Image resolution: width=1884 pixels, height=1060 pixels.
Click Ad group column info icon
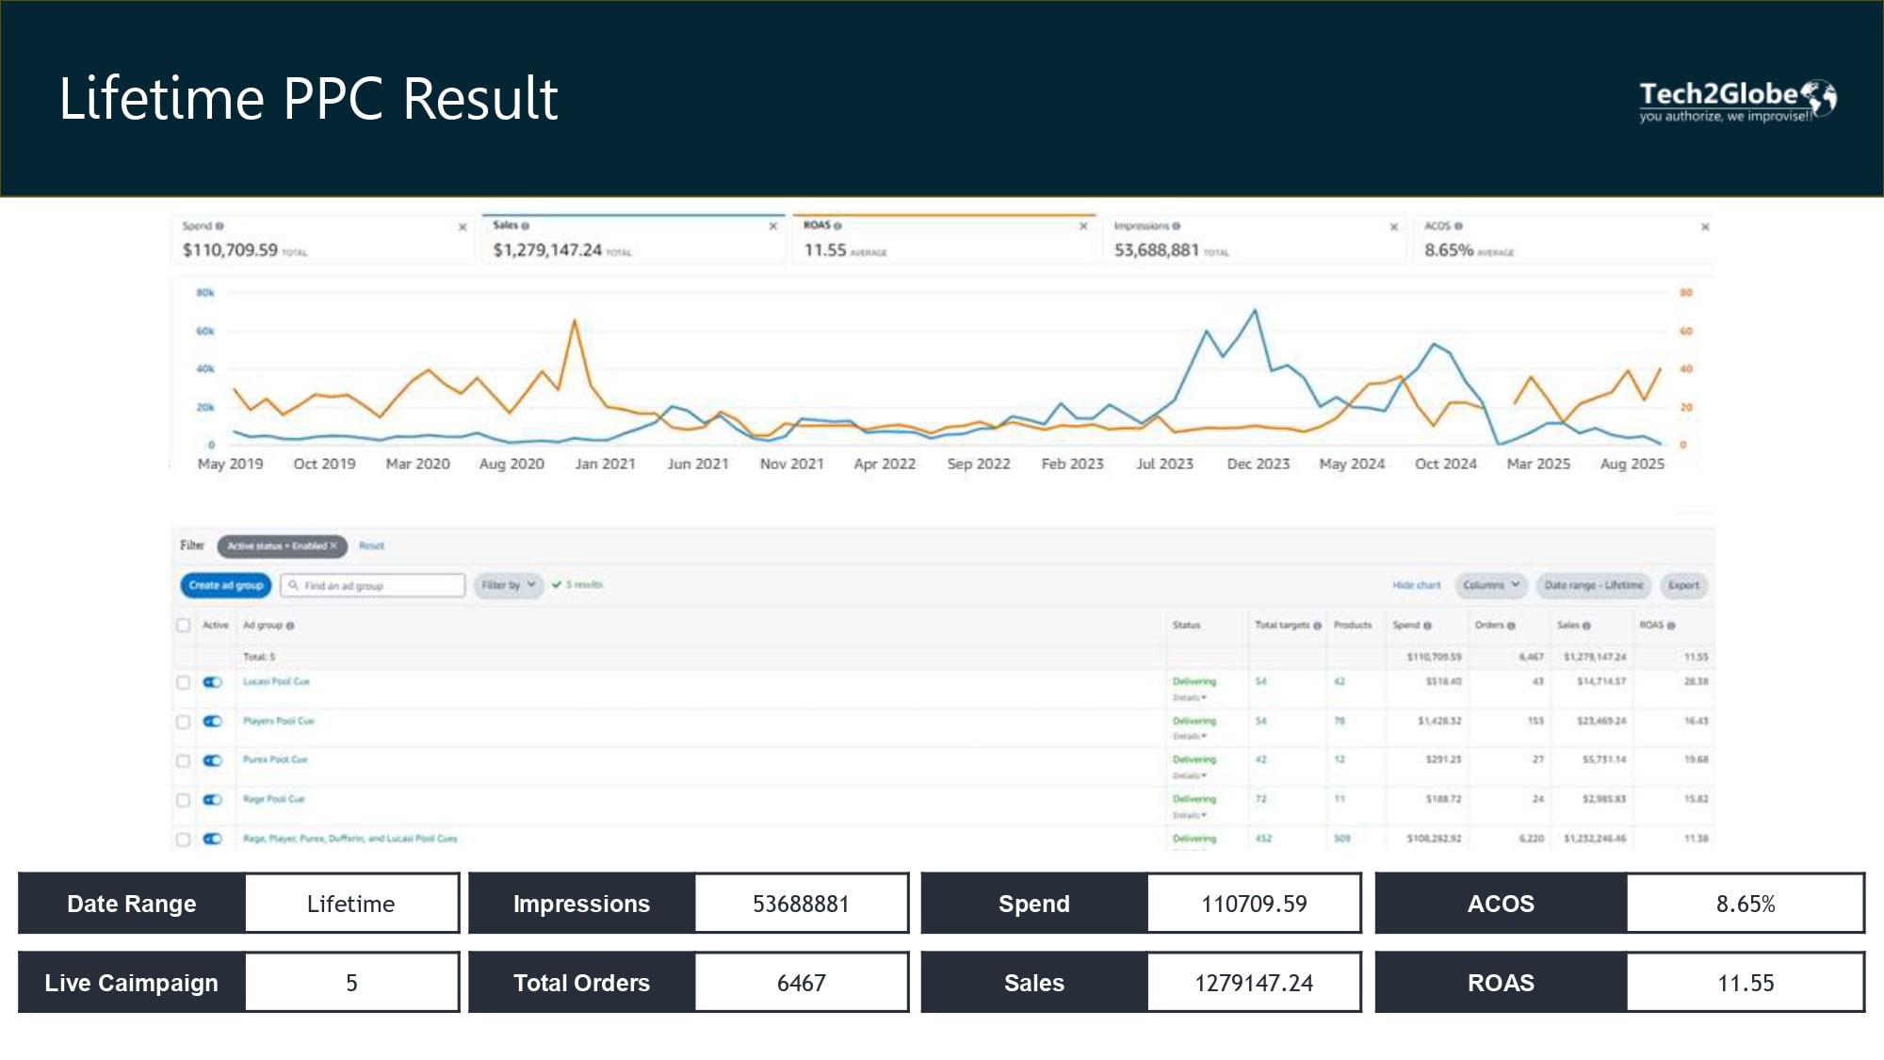290,626
